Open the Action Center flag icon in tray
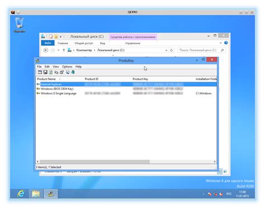Viewport: 265px width, 209px height. (210, 194)
